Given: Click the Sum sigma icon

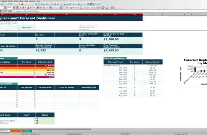Looking at the screenshot, I should click(6, 11).
